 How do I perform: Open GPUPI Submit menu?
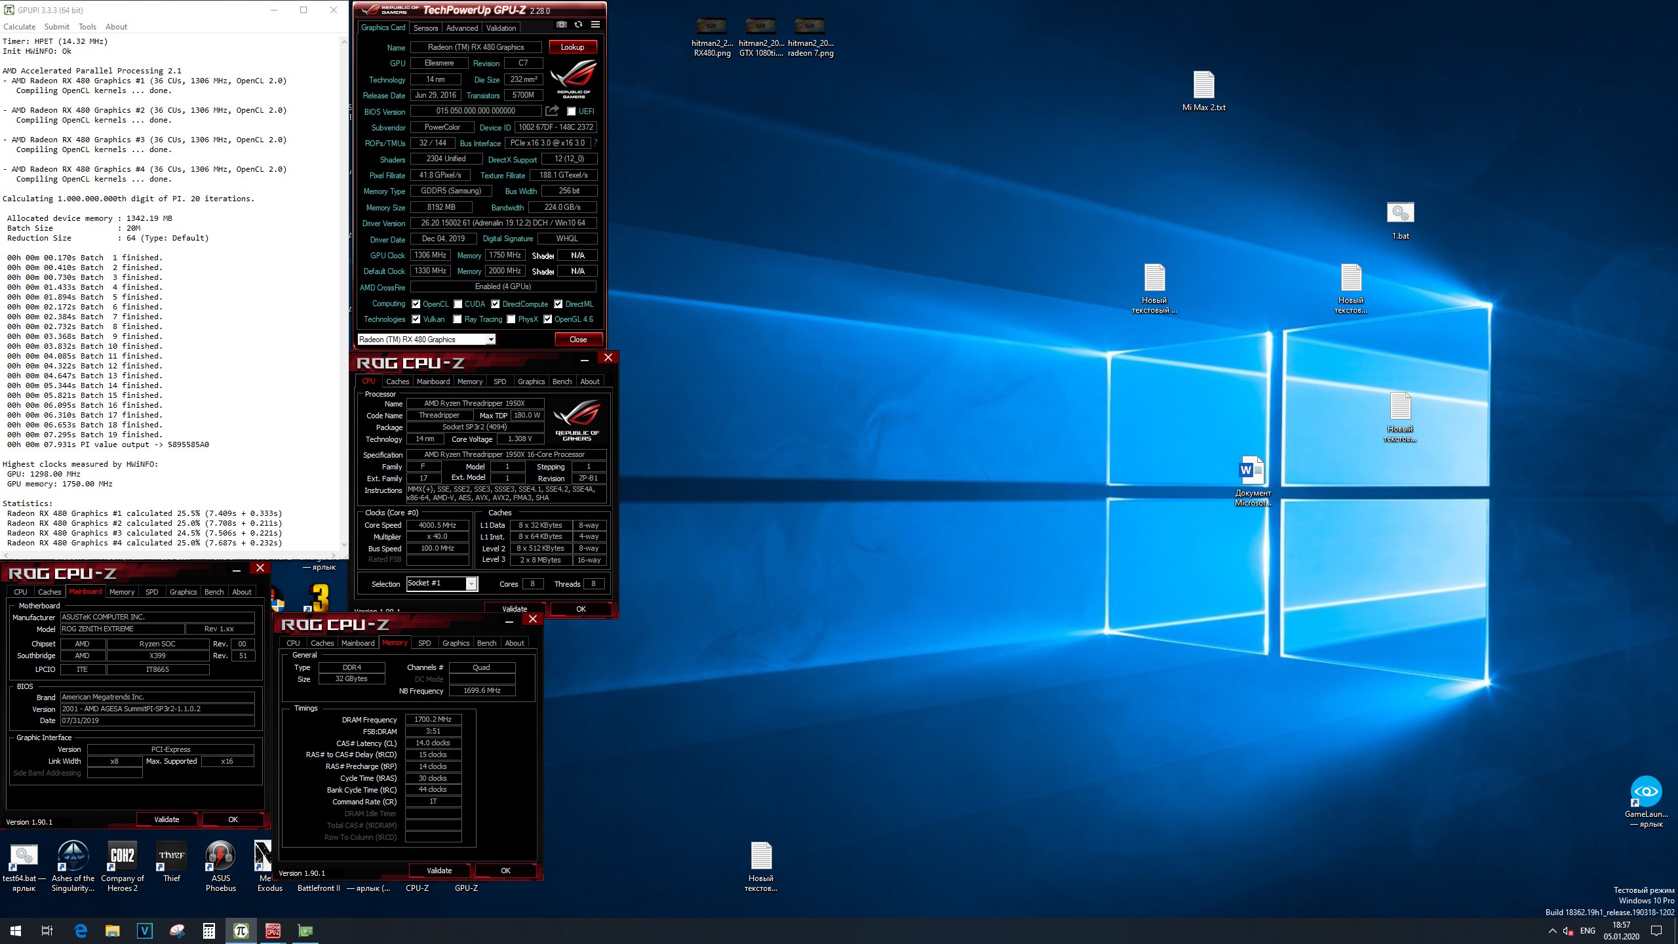tap(57, 27)
